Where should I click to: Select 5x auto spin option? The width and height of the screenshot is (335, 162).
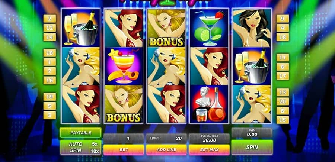tap(95, 144)
